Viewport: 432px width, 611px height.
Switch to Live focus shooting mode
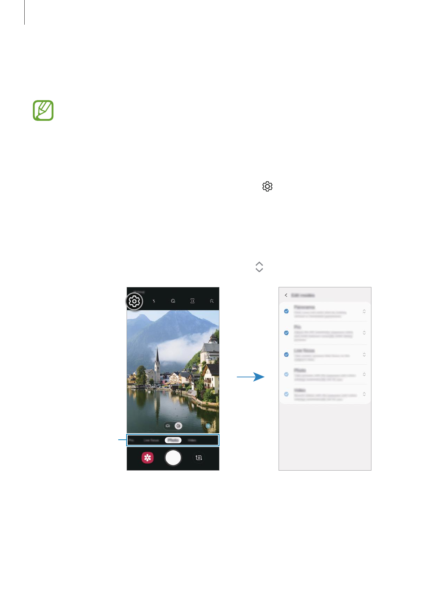[x=151, y=440]
